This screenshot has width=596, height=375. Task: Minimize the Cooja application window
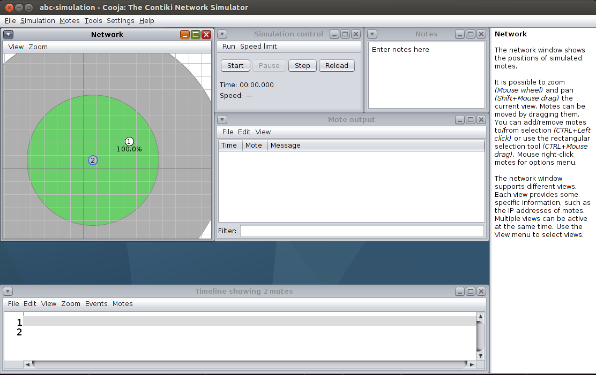[x=19, y=7]
